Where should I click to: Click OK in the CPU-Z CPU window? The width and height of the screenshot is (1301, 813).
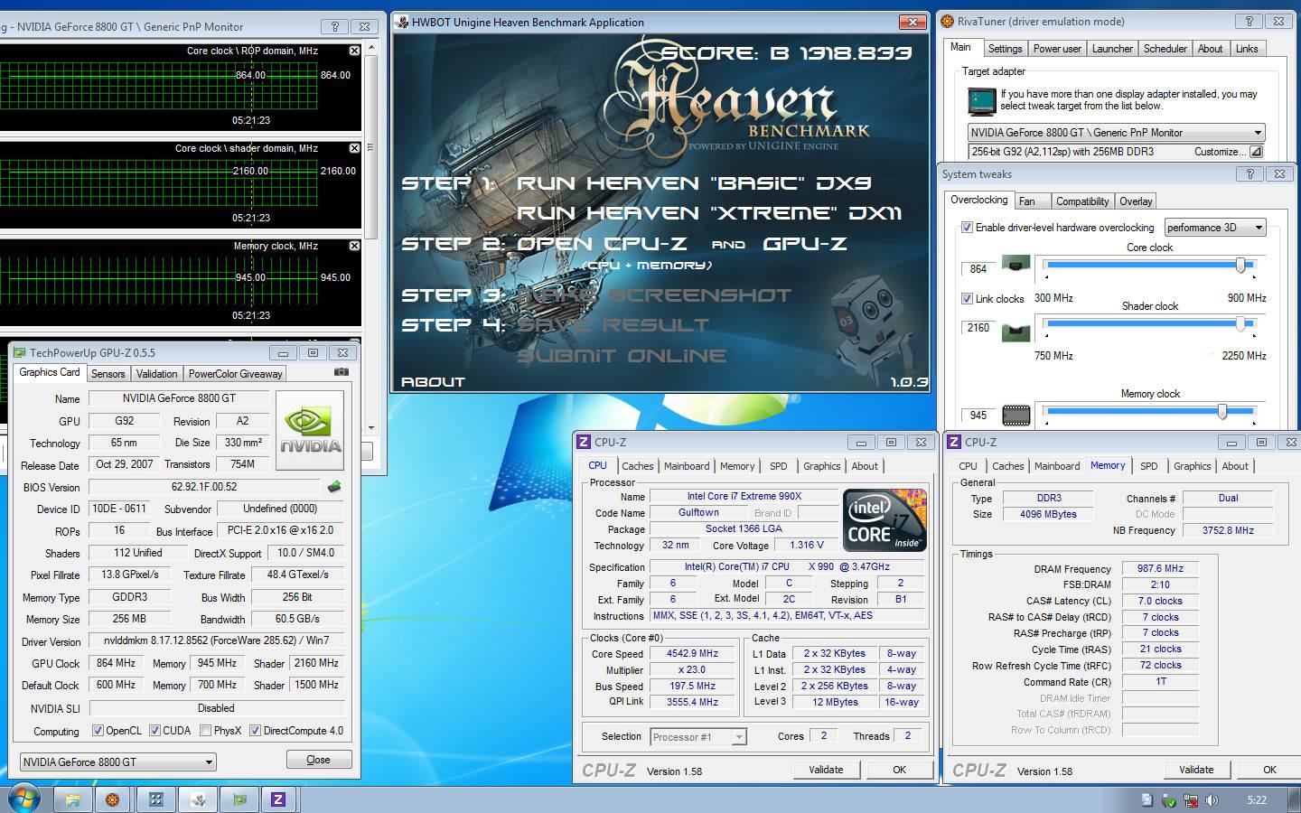click(x=899, y=770)
